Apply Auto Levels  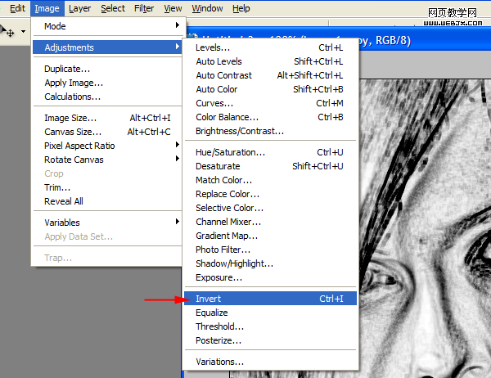270,61
